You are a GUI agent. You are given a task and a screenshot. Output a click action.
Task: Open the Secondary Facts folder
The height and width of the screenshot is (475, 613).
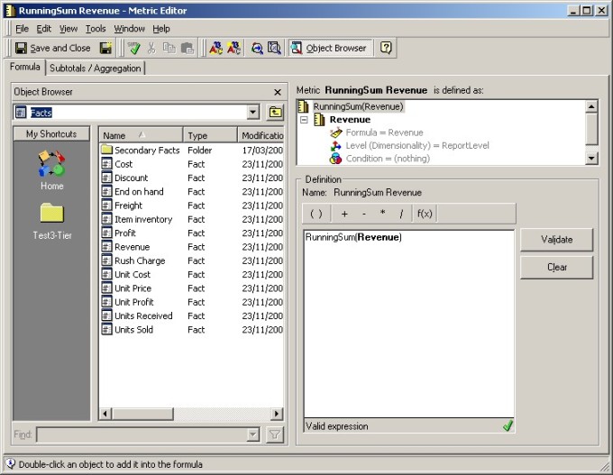(146, 151)
